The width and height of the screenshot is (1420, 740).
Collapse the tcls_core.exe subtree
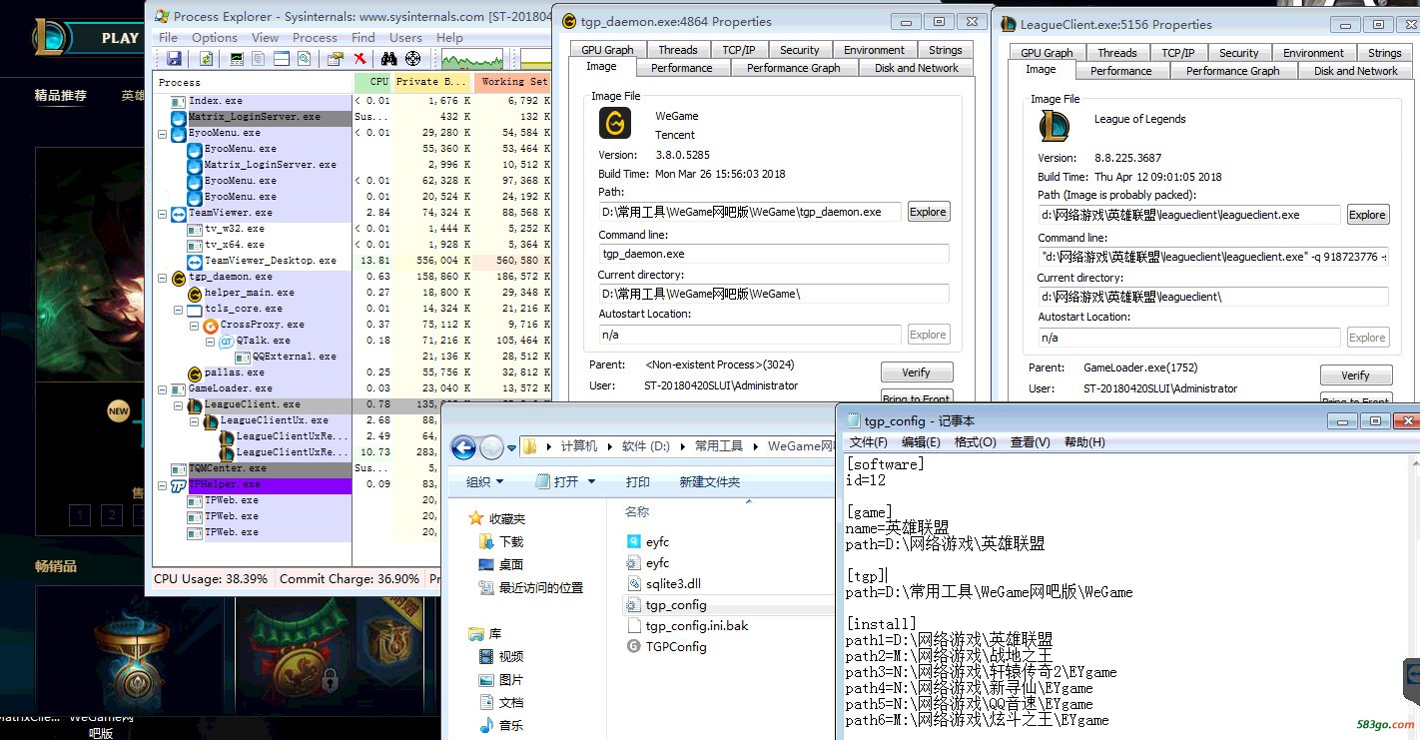[x=179, y=309]
